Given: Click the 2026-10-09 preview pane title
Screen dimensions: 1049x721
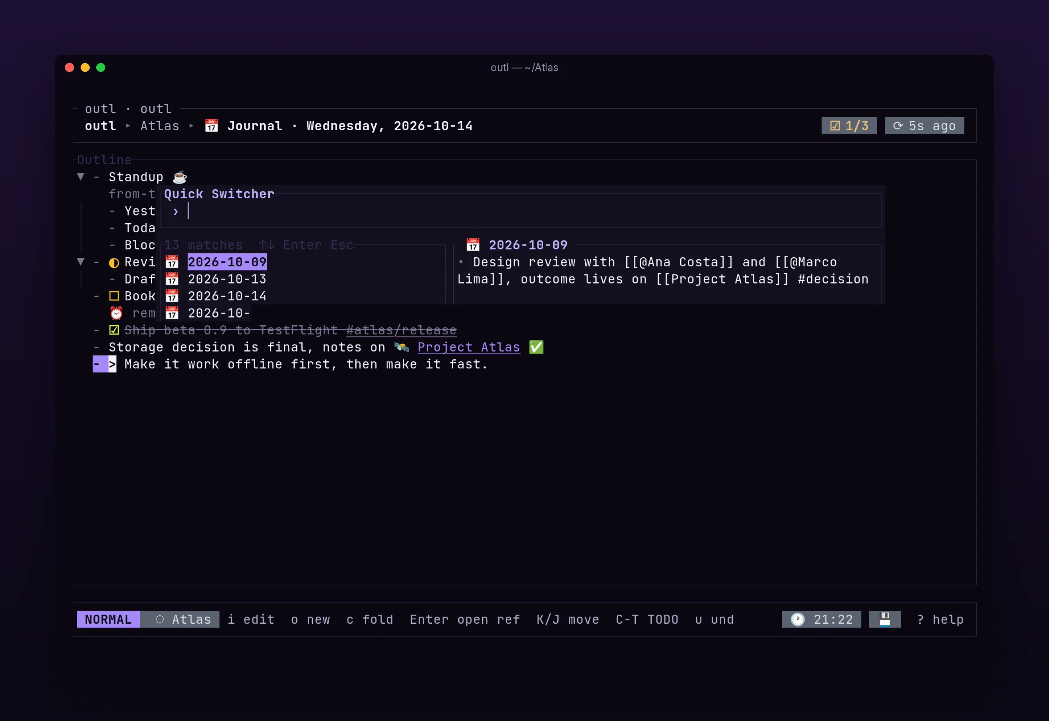Looking at the screenshot, I should coord(528,245).
